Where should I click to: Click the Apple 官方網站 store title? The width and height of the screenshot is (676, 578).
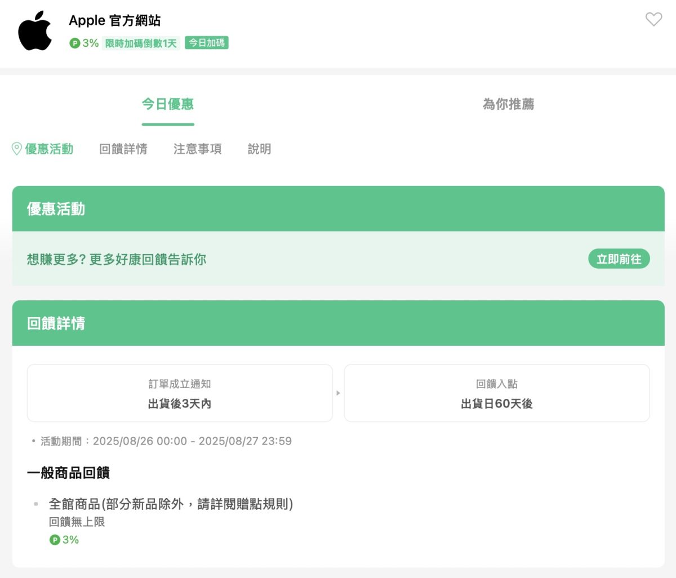[115, 21]
